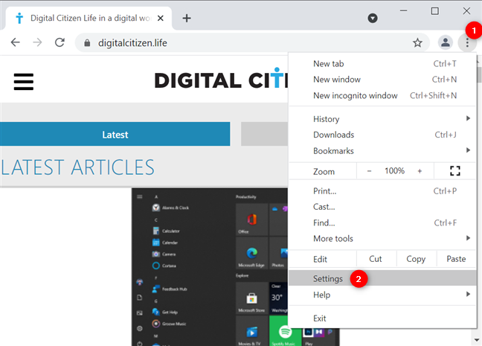This screenshot has width=482, height=346.
Task: Select the Digital Citizen browser tab
Action: coord(89,19)
